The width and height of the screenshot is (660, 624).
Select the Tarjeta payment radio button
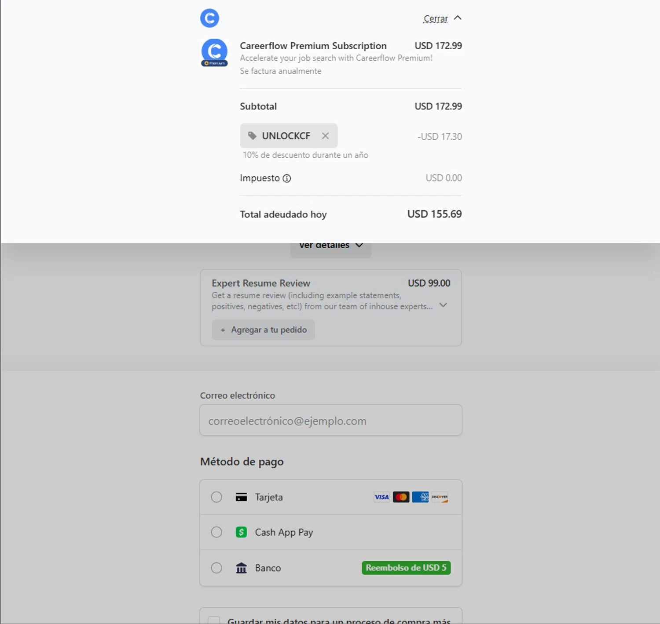click(216, 497)
